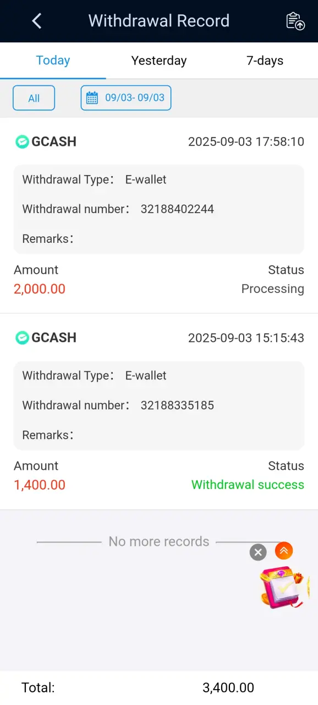The width and height of the screenshot is (318, 705).
Task: Tap GCASH logo on 15:15:43 record
Action: click(x=22, y=338)
